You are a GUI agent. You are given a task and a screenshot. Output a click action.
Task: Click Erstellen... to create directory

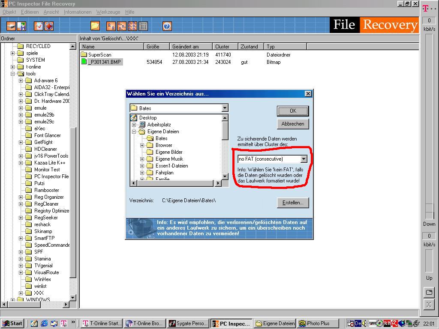tap(293, 203)
